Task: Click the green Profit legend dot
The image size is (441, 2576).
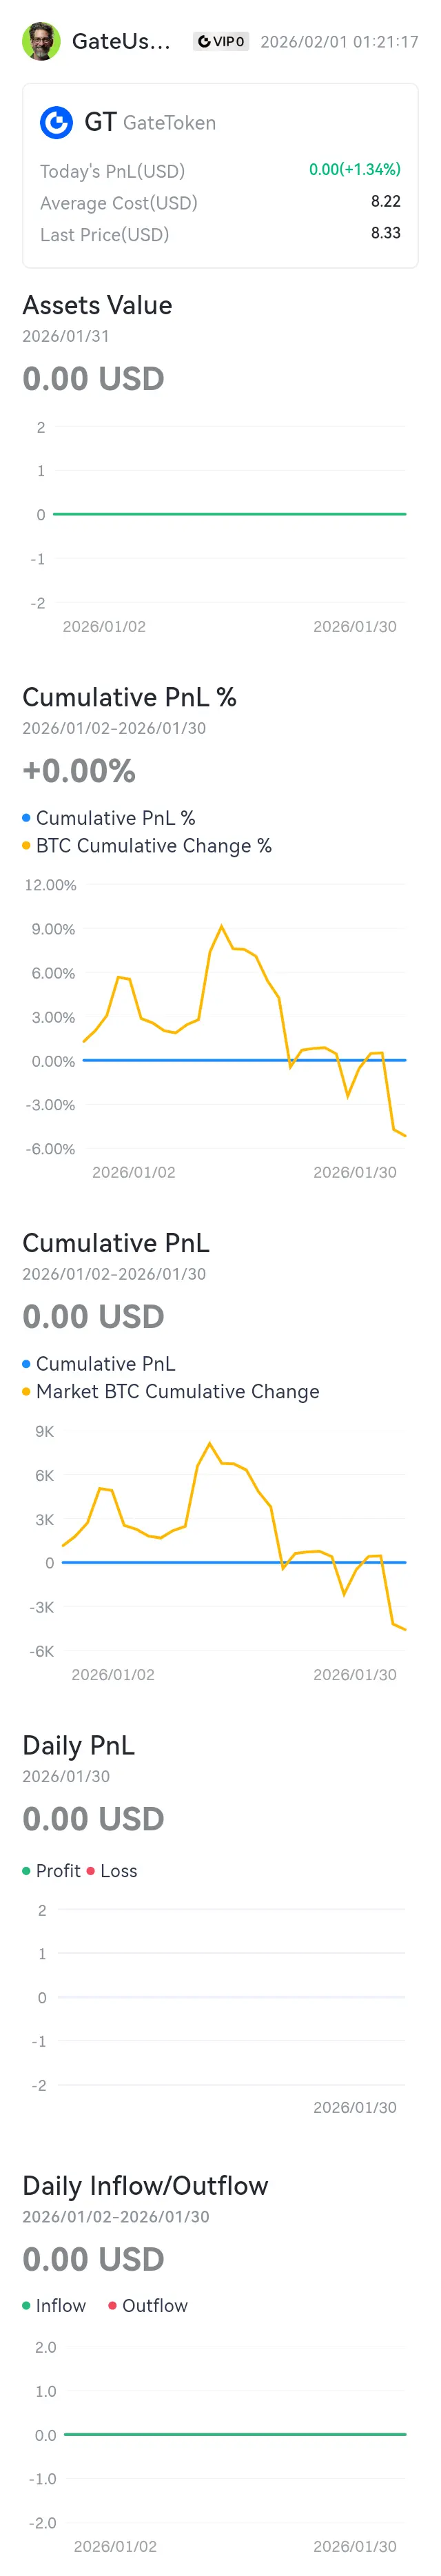Action: click(26, 1870)
